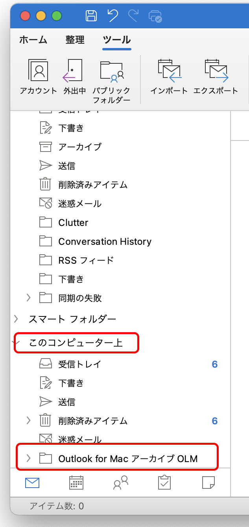Expand the 同期の失敗 folder chevron
Image resolution: width=249 pixels, height=527 pixels.
point(28,298)
